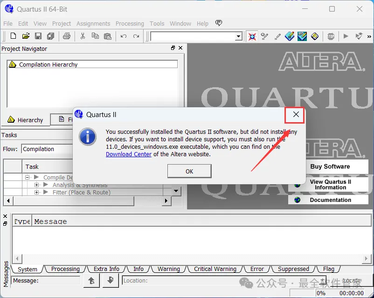The width and height of the screenshot is (374, 298).
Task: Select the Extra Info messages tab
Action: pos(106,269)
